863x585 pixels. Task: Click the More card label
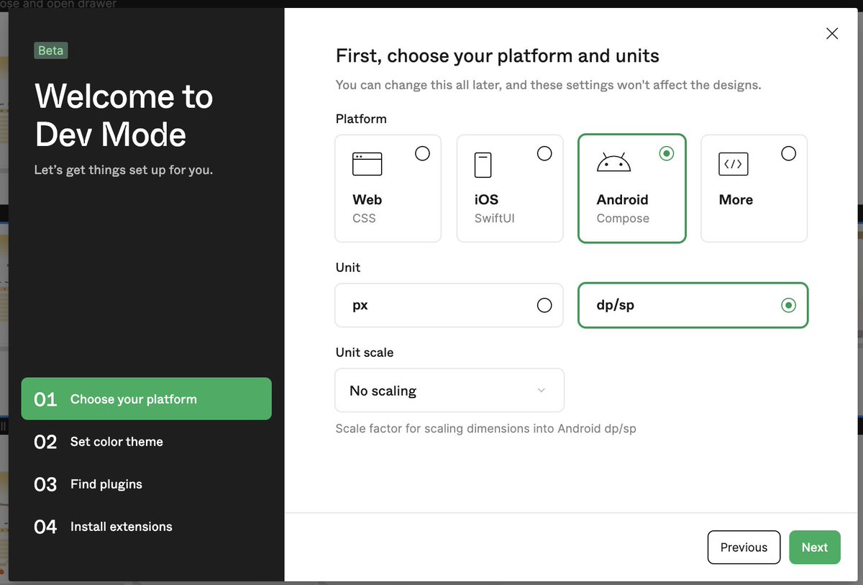point(736,199)
